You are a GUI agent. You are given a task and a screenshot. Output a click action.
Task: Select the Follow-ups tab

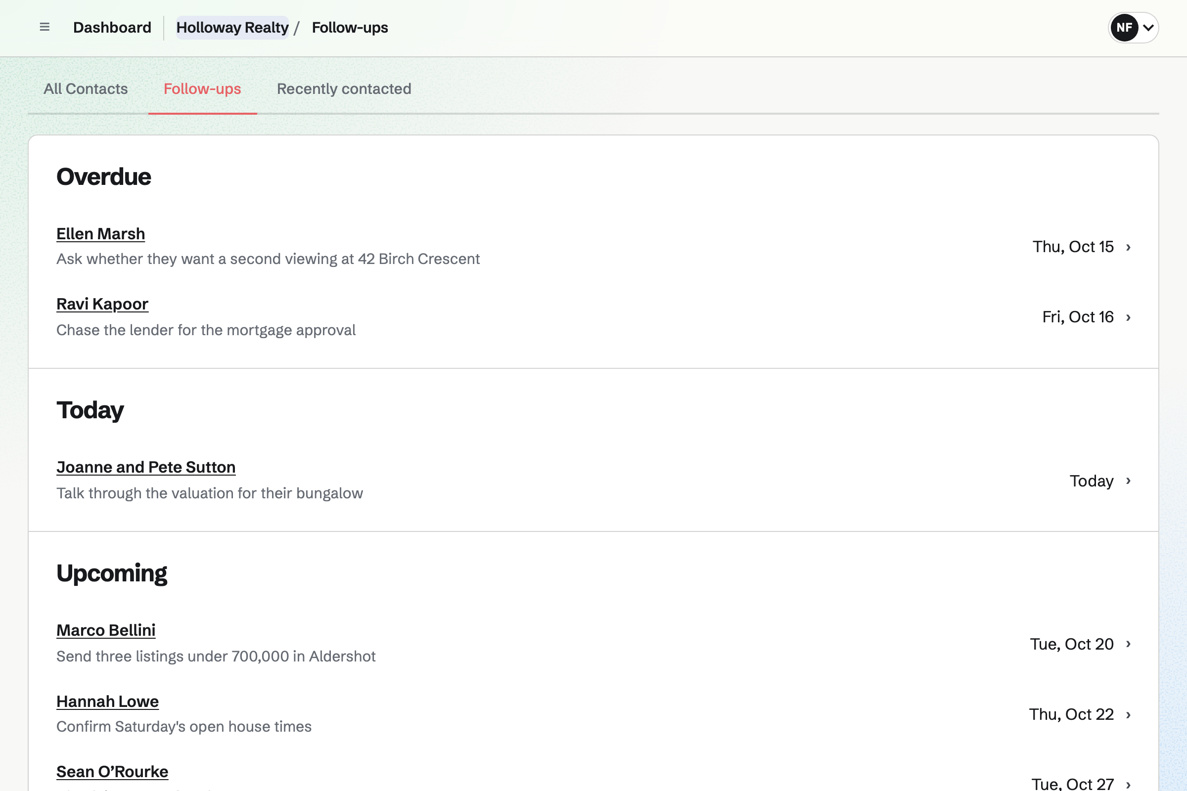point(202,89)
